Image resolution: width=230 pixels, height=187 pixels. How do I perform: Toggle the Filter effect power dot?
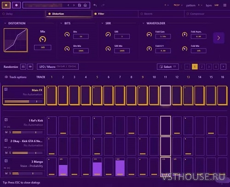pyautogui.click(x=95, y=14)
